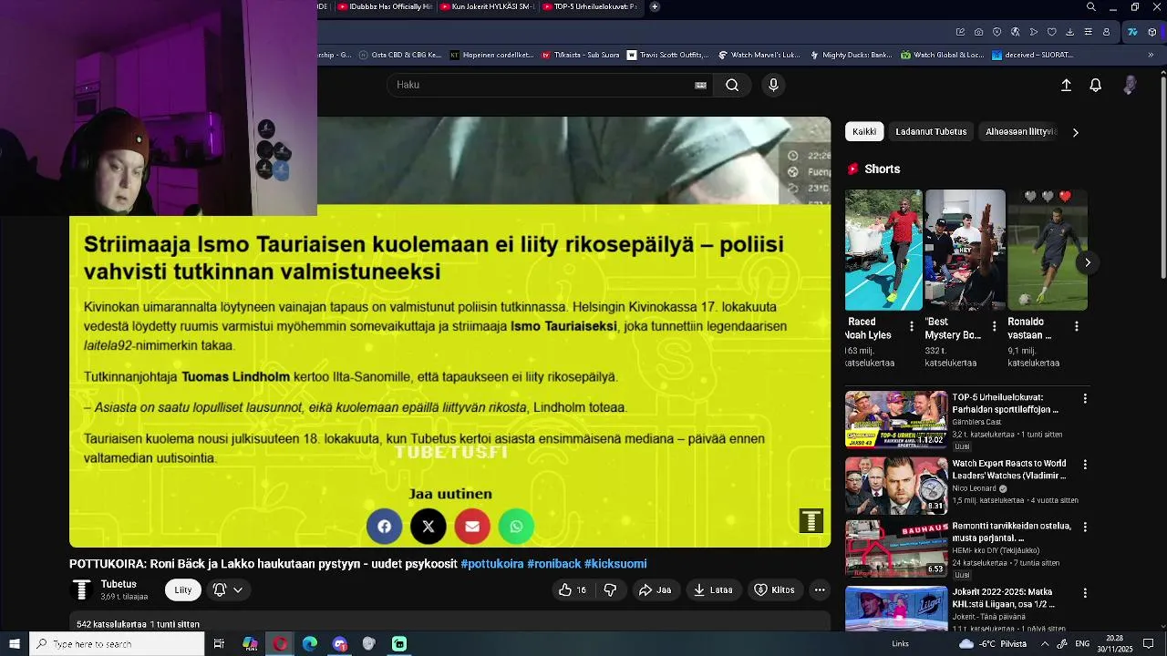Open browser snapshot camera icon
This screenshot has width=1167, height=656.
[978, 32]
